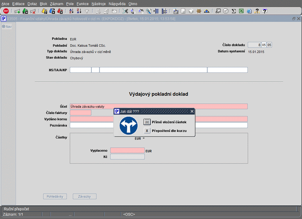Screen dimensions: 302x219
Task: Click the Závazky button
Action: (85, 196)
